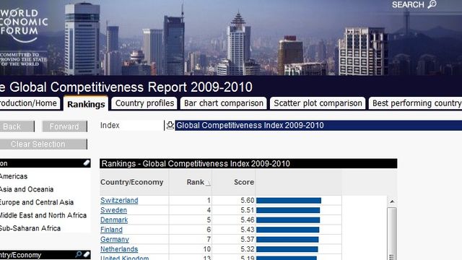Click the search magnifier icon
The height and width of the screenshot is (260, 462).
(432, 4)
